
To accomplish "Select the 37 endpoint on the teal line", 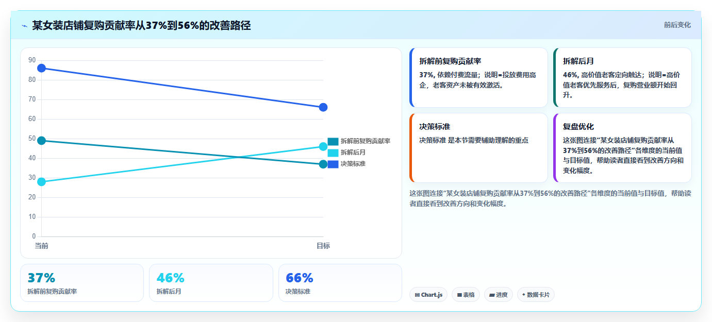I will [x=323, y=164].
